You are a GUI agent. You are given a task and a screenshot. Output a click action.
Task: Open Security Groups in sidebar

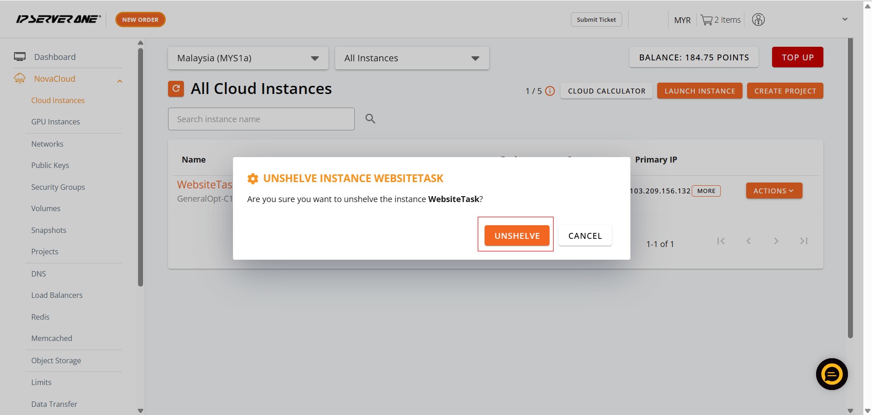[58, 187]
